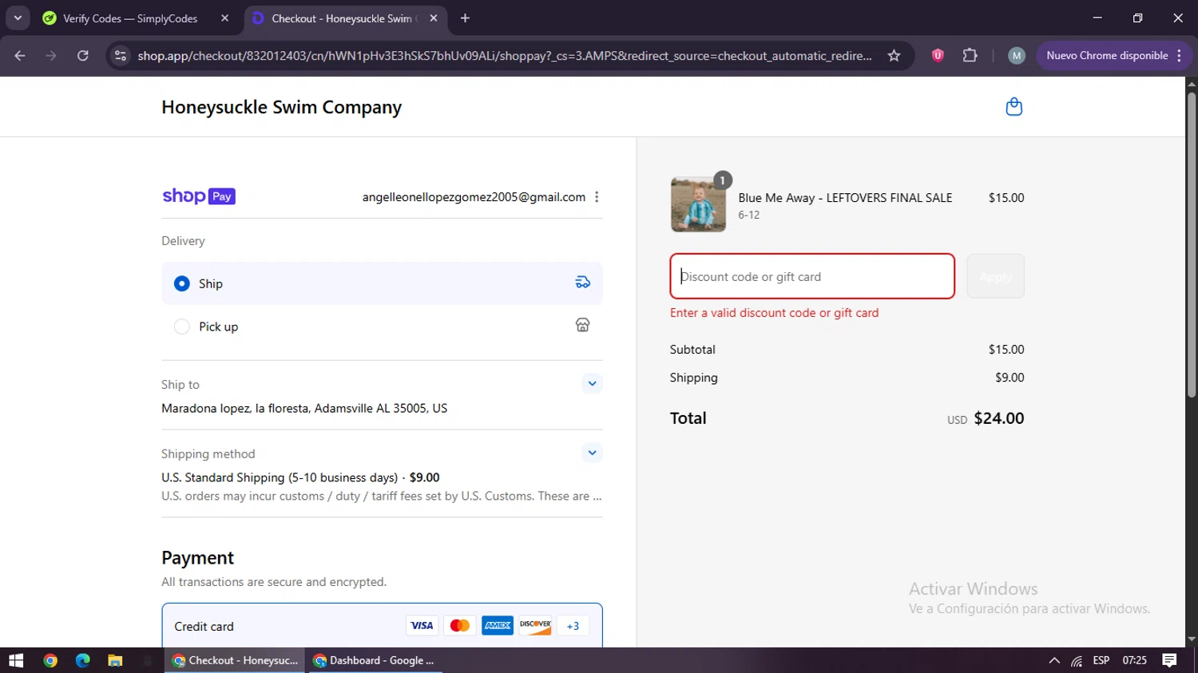Open the shield extension icon
Image resolution: width=1198 pixels, height=673 pixels.
pyautogui.click(x=938, y=56)
